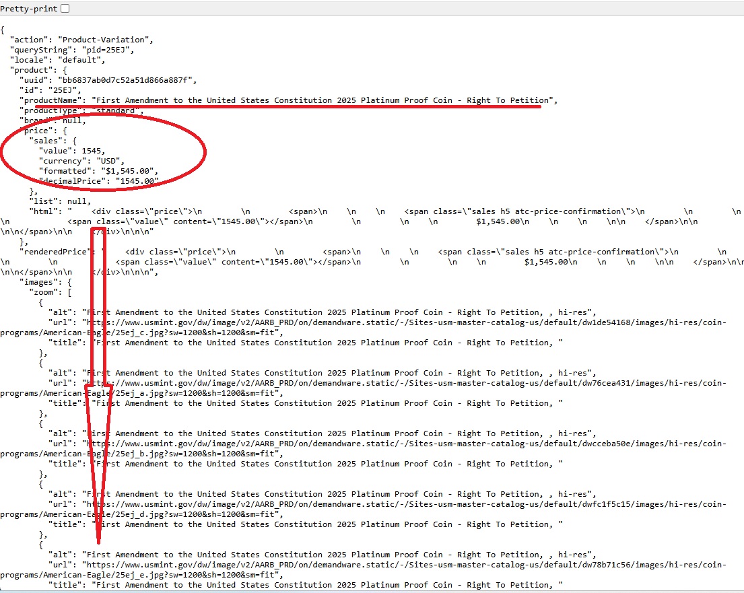Screen dimensions: 744x593
Task: Click the image URL ending in 25ej_e.jpg
Action: pos(404,565)
